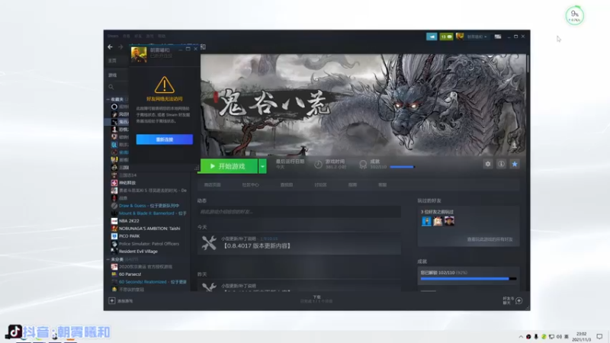Viewport: 610px width, 343px height.
Task: Click the clock play-time icon
Action: point(318,165)
